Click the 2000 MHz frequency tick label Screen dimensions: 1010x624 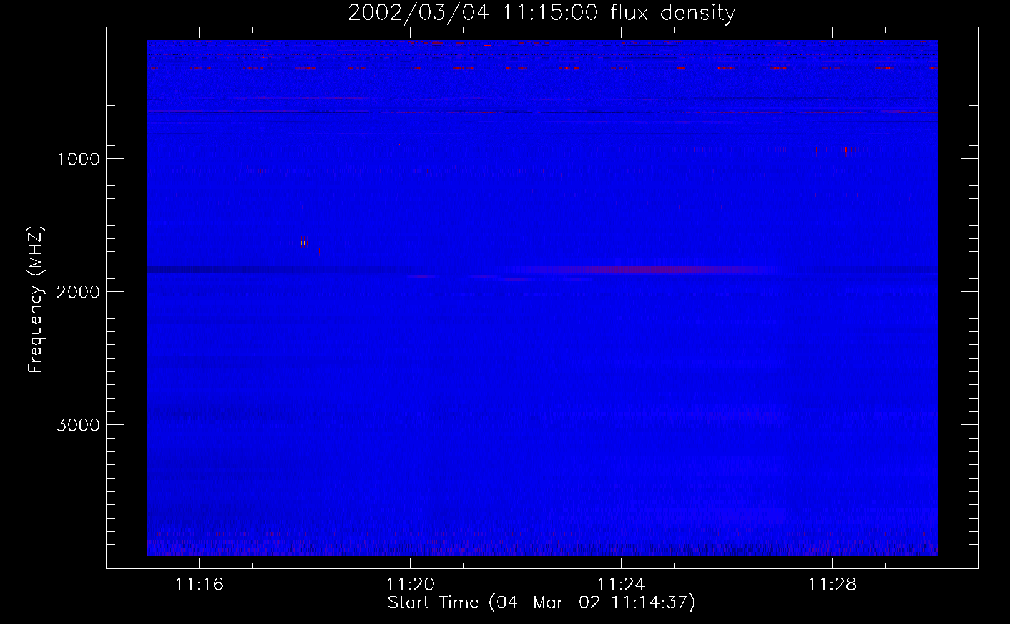[x=78, y=291]
